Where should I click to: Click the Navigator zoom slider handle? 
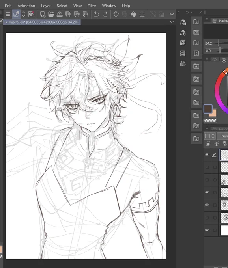pyautogui.click(x=219, y=43)
